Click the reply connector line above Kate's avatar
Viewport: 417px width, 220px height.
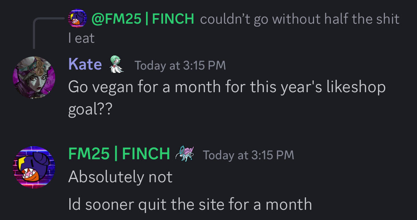[34, 32]
